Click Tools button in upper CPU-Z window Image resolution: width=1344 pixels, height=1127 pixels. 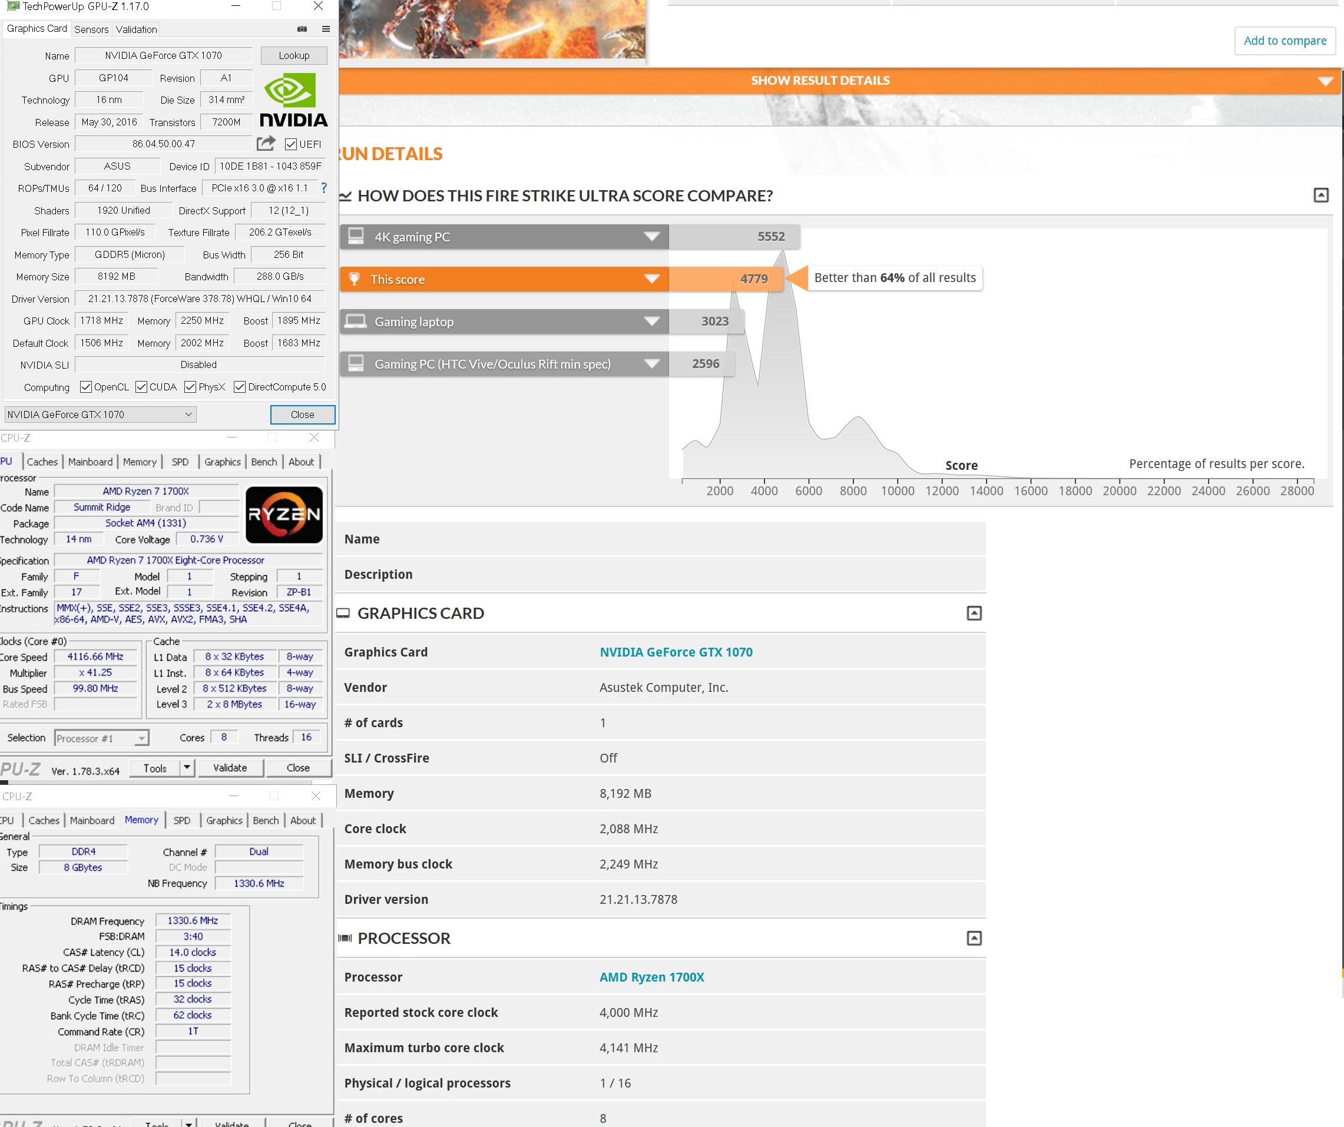click(155, 768)
